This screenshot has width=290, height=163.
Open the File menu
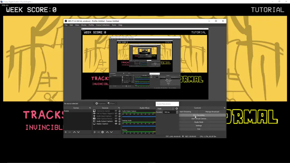66,25
